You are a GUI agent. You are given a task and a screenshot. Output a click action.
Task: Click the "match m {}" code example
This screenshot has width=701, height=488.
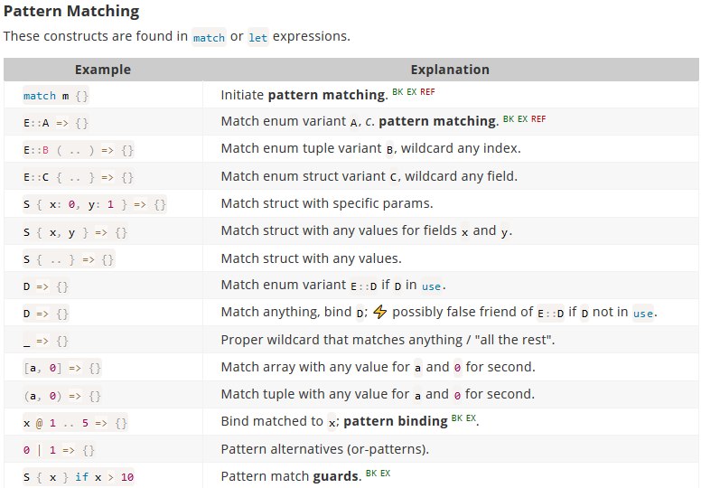tap(56, 96)
